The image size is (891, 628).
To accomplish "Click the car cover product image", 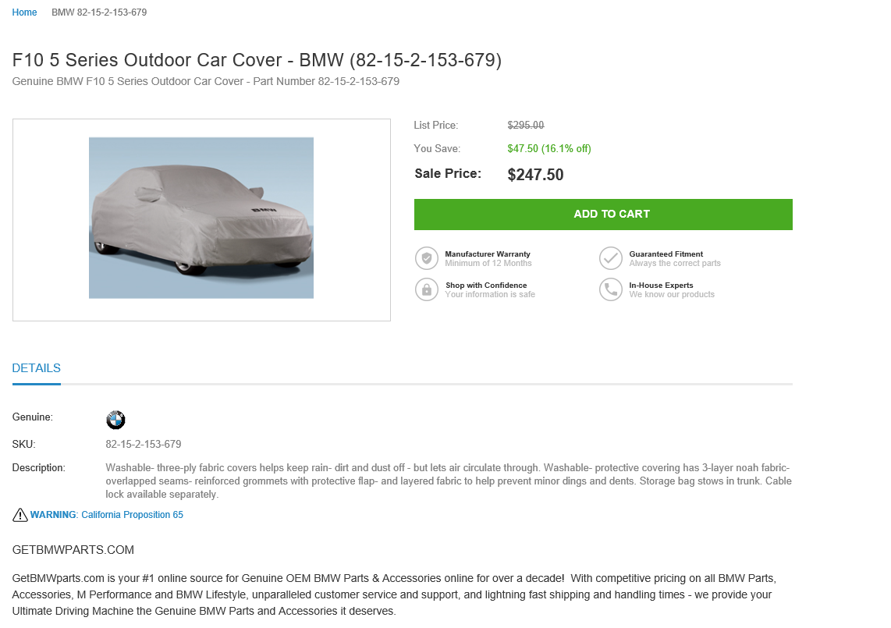I will point(201,218).
